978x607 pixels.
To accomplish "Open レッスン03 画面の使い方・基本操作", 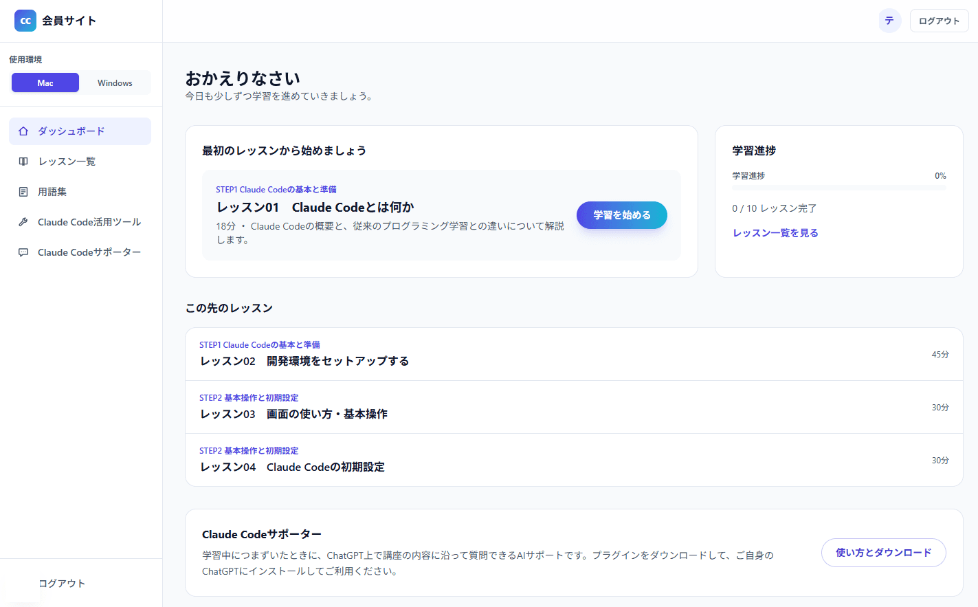I will tap(574, 407).
